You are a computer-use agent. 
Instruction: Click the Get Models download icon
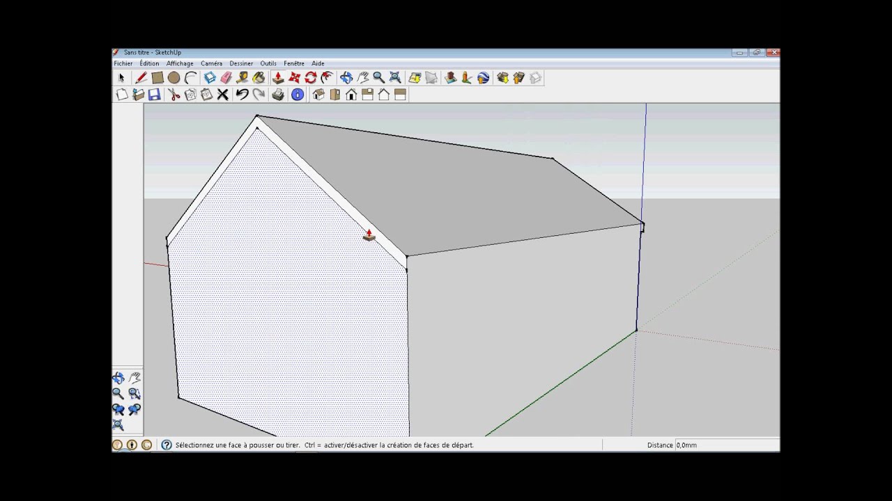[502, 78]
